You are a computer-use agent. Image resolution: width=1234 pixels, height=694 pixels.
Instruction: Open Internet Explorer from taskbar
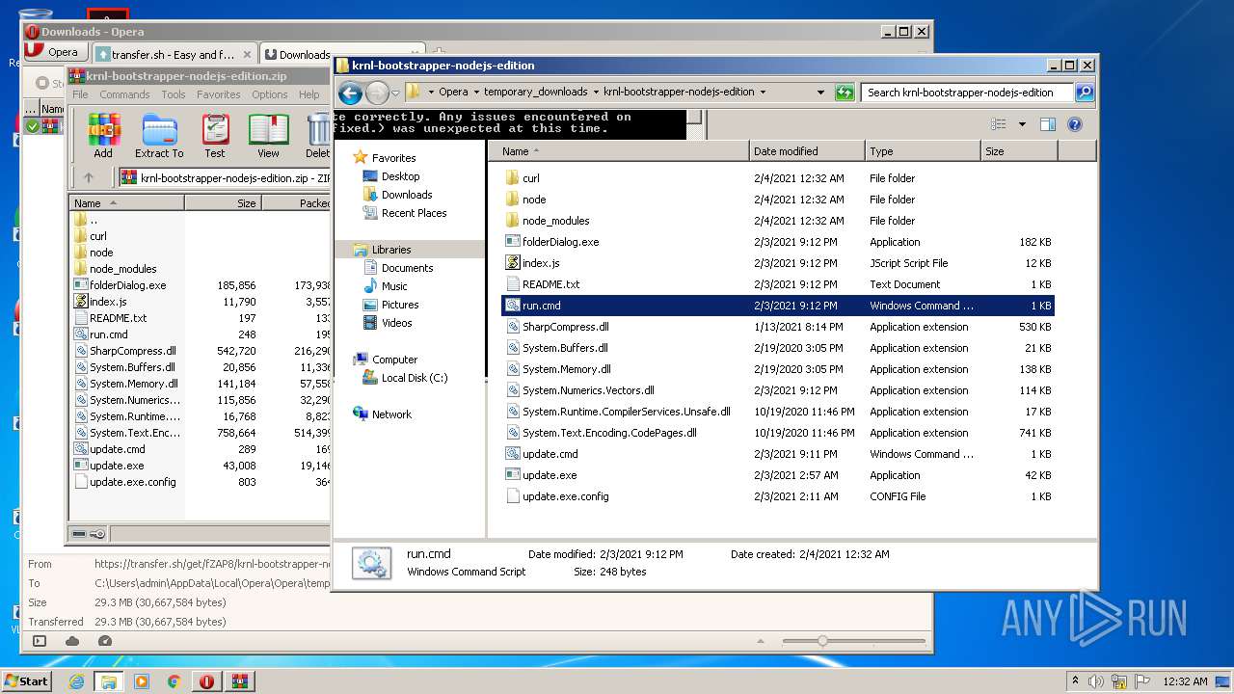click(76, 681)
